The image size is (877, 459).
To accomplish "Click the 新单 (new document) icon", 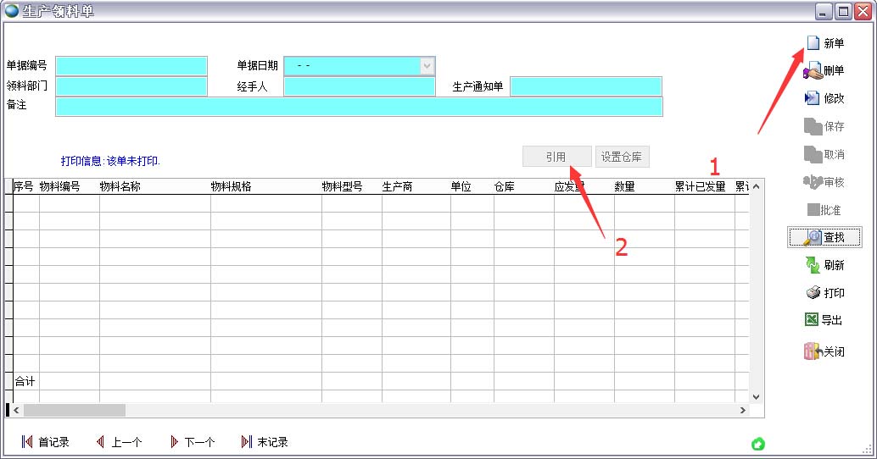I will [x=813, y=43].
